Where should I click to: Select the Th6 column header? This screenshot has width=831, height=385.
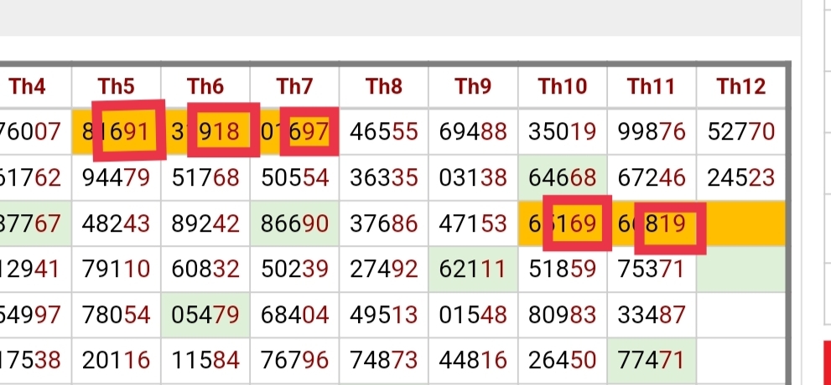[205, 86]
